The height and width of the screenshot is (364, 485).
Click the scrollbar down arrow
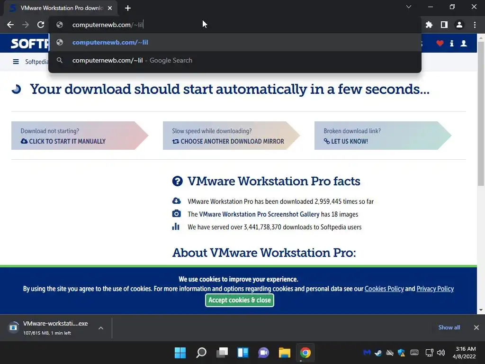point(481,310)
